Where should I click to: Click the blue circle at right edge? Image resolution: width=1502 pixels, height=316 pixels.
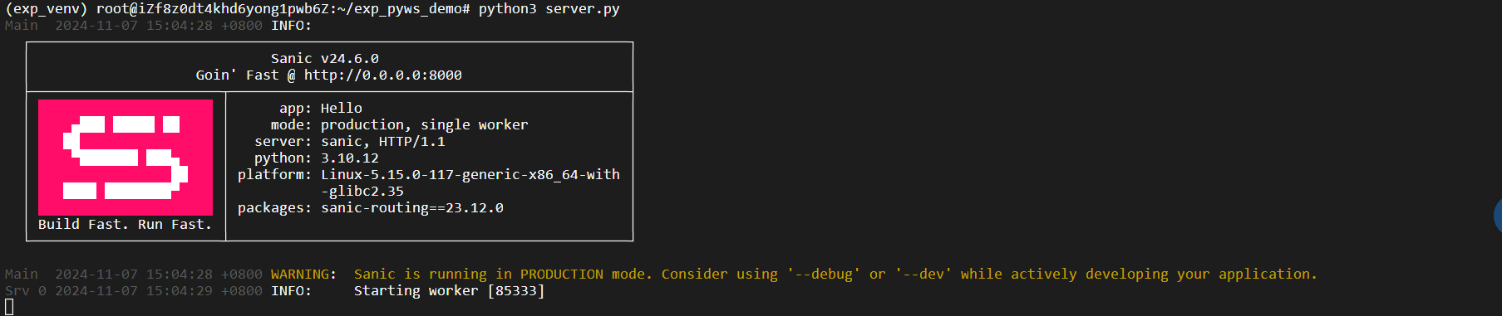1498,216
